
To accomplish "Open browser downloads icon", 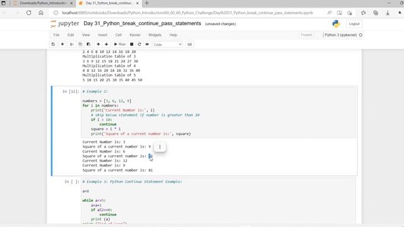I will (x=388, y=13).
